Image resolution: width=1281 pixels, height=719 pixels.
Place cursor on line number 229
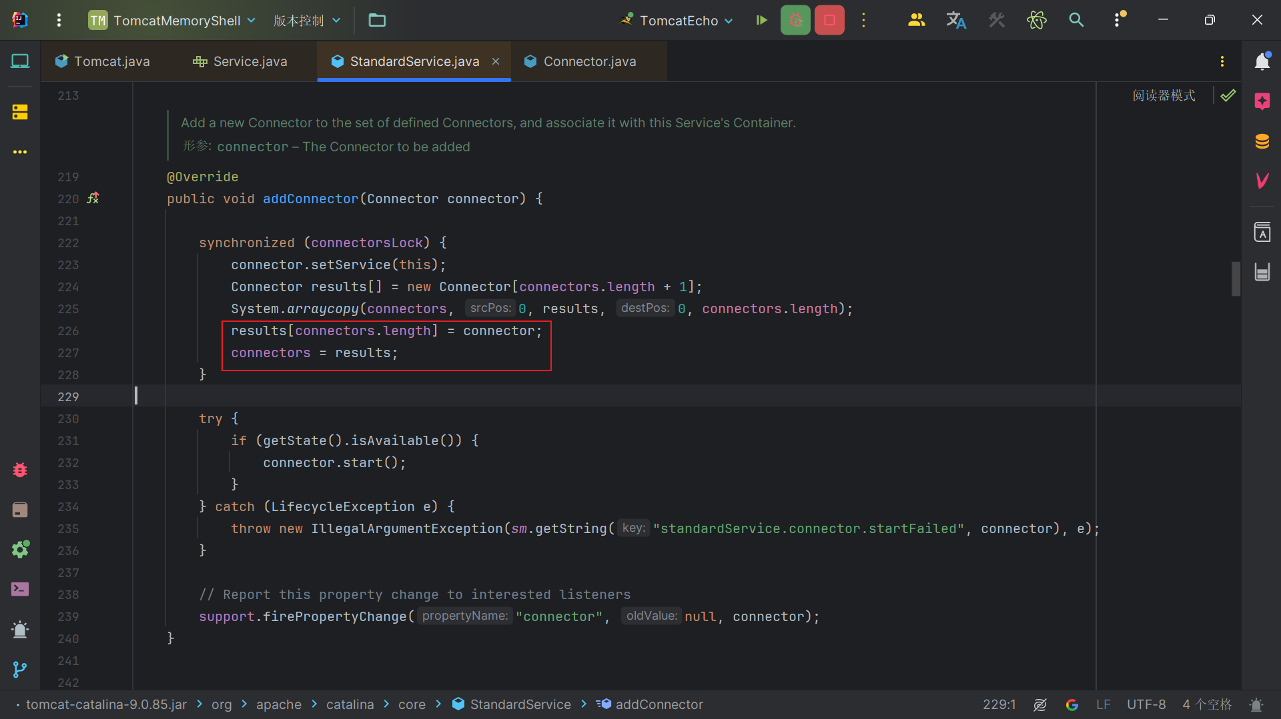coord(68,396)
